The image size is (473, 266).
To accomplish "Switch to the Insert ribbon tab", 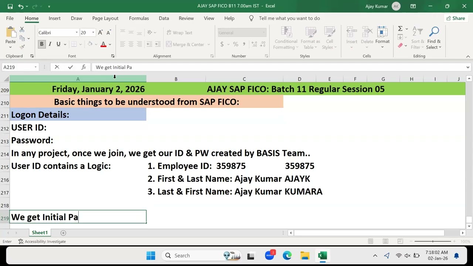I will click(x=54, y=18).
